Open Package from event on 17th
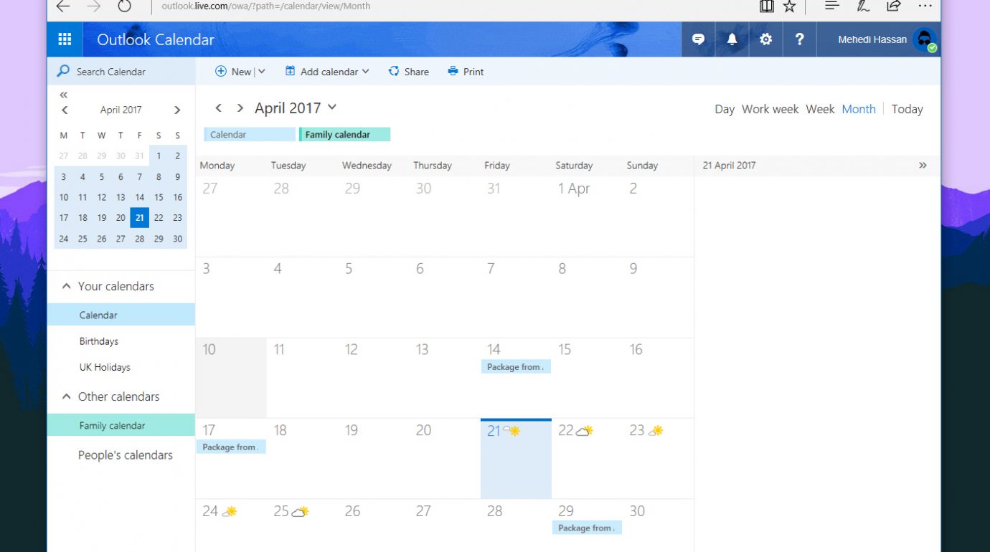Screen dimensions: 990x552 coord(231,447)
